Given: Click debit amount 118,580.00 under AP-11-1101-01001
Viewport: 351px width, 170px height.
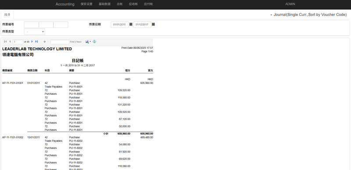Looking at the screenshot, I should click(124, 98).
